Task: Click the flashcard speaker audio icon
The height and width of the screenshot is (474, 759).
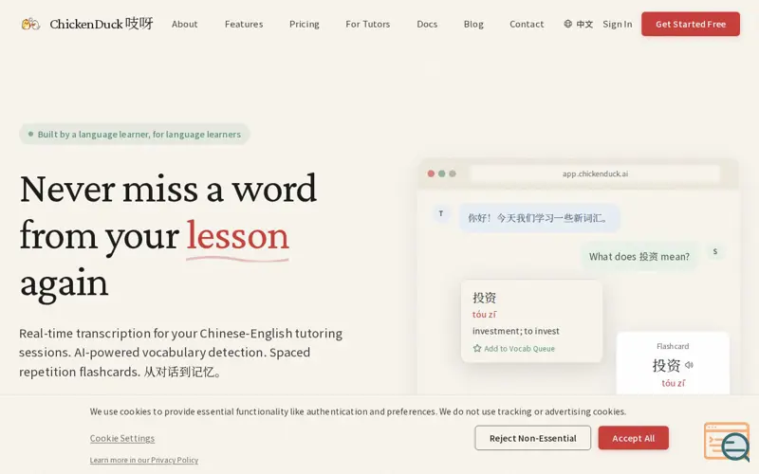Action: click(x=689, y=365)
